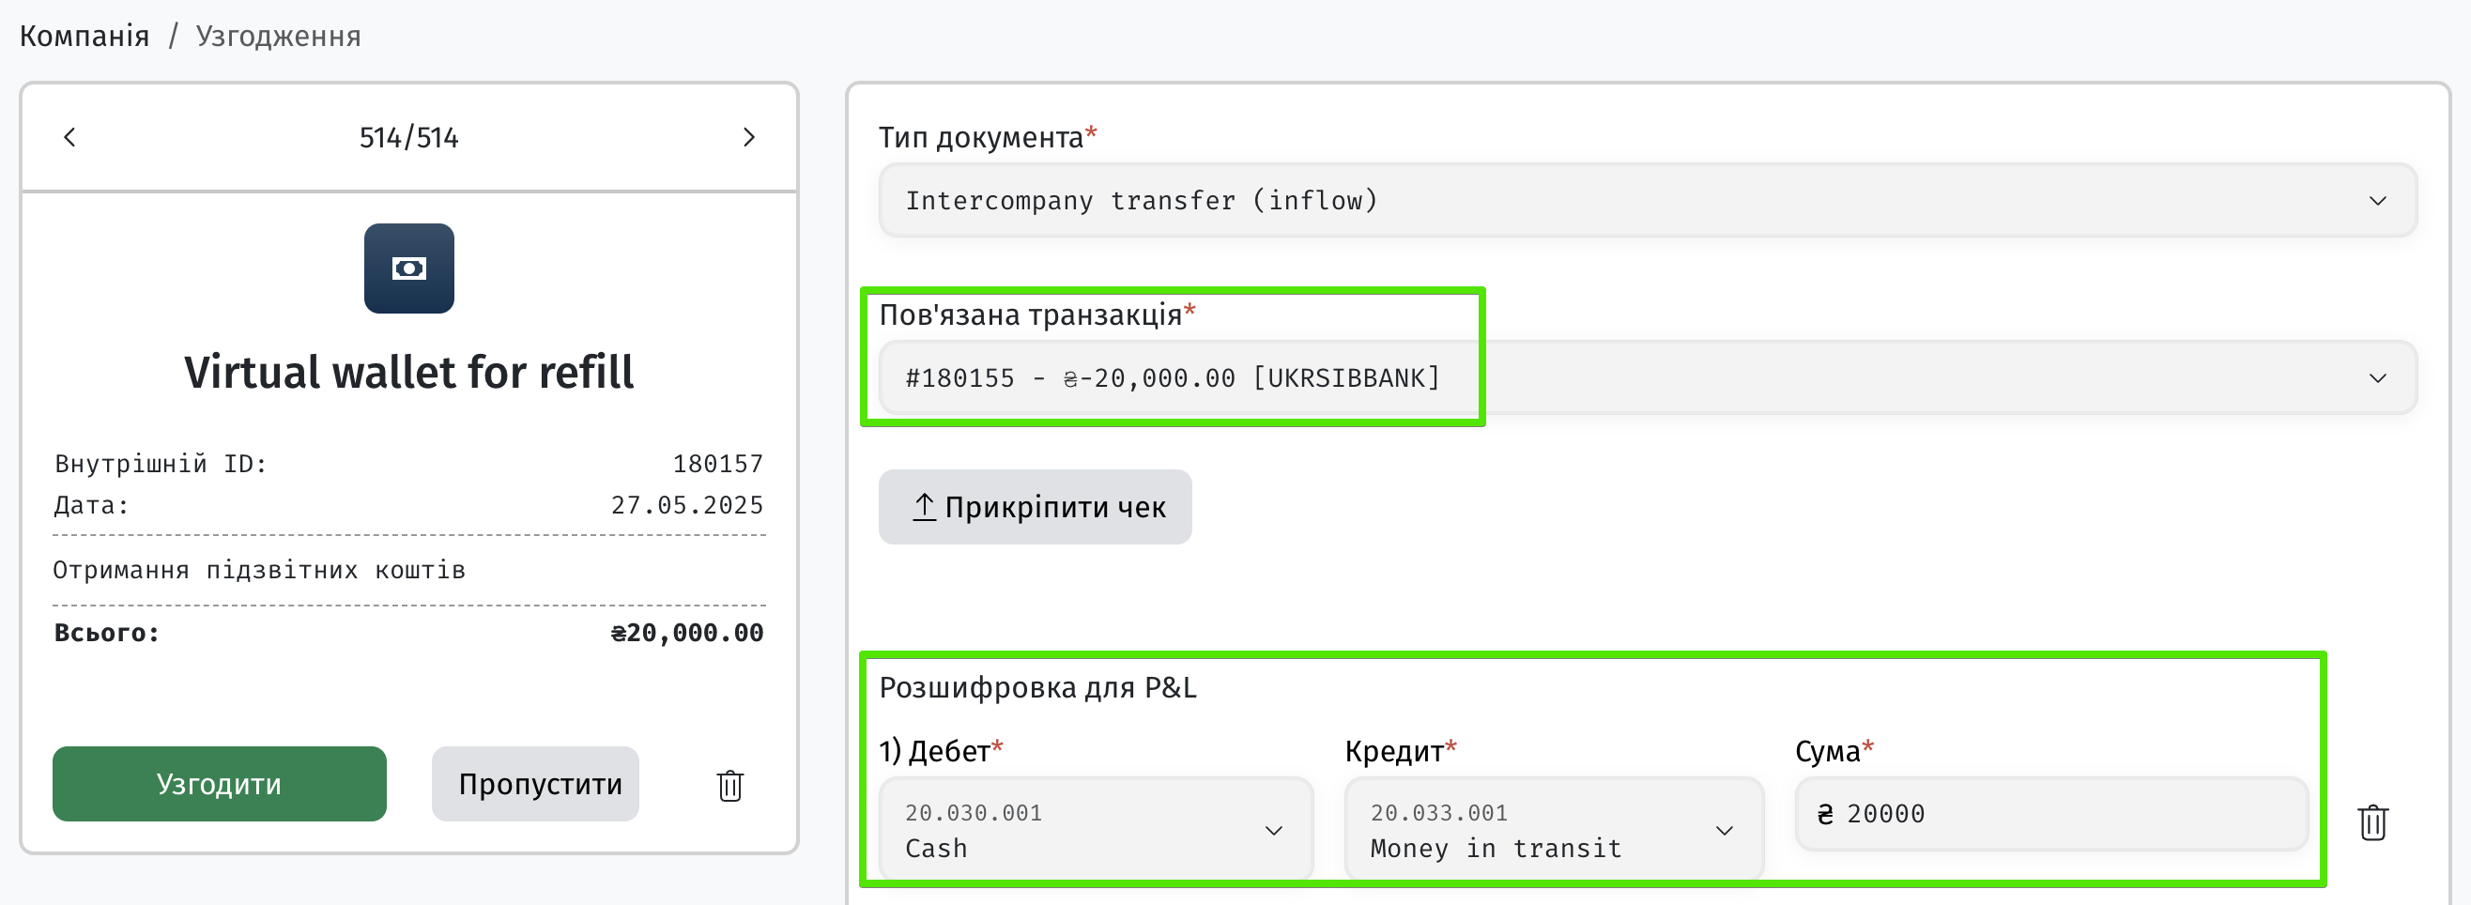2471x905 pixels.
Task: Click the dark blue cash wallet icon
Action: point(408,268)
